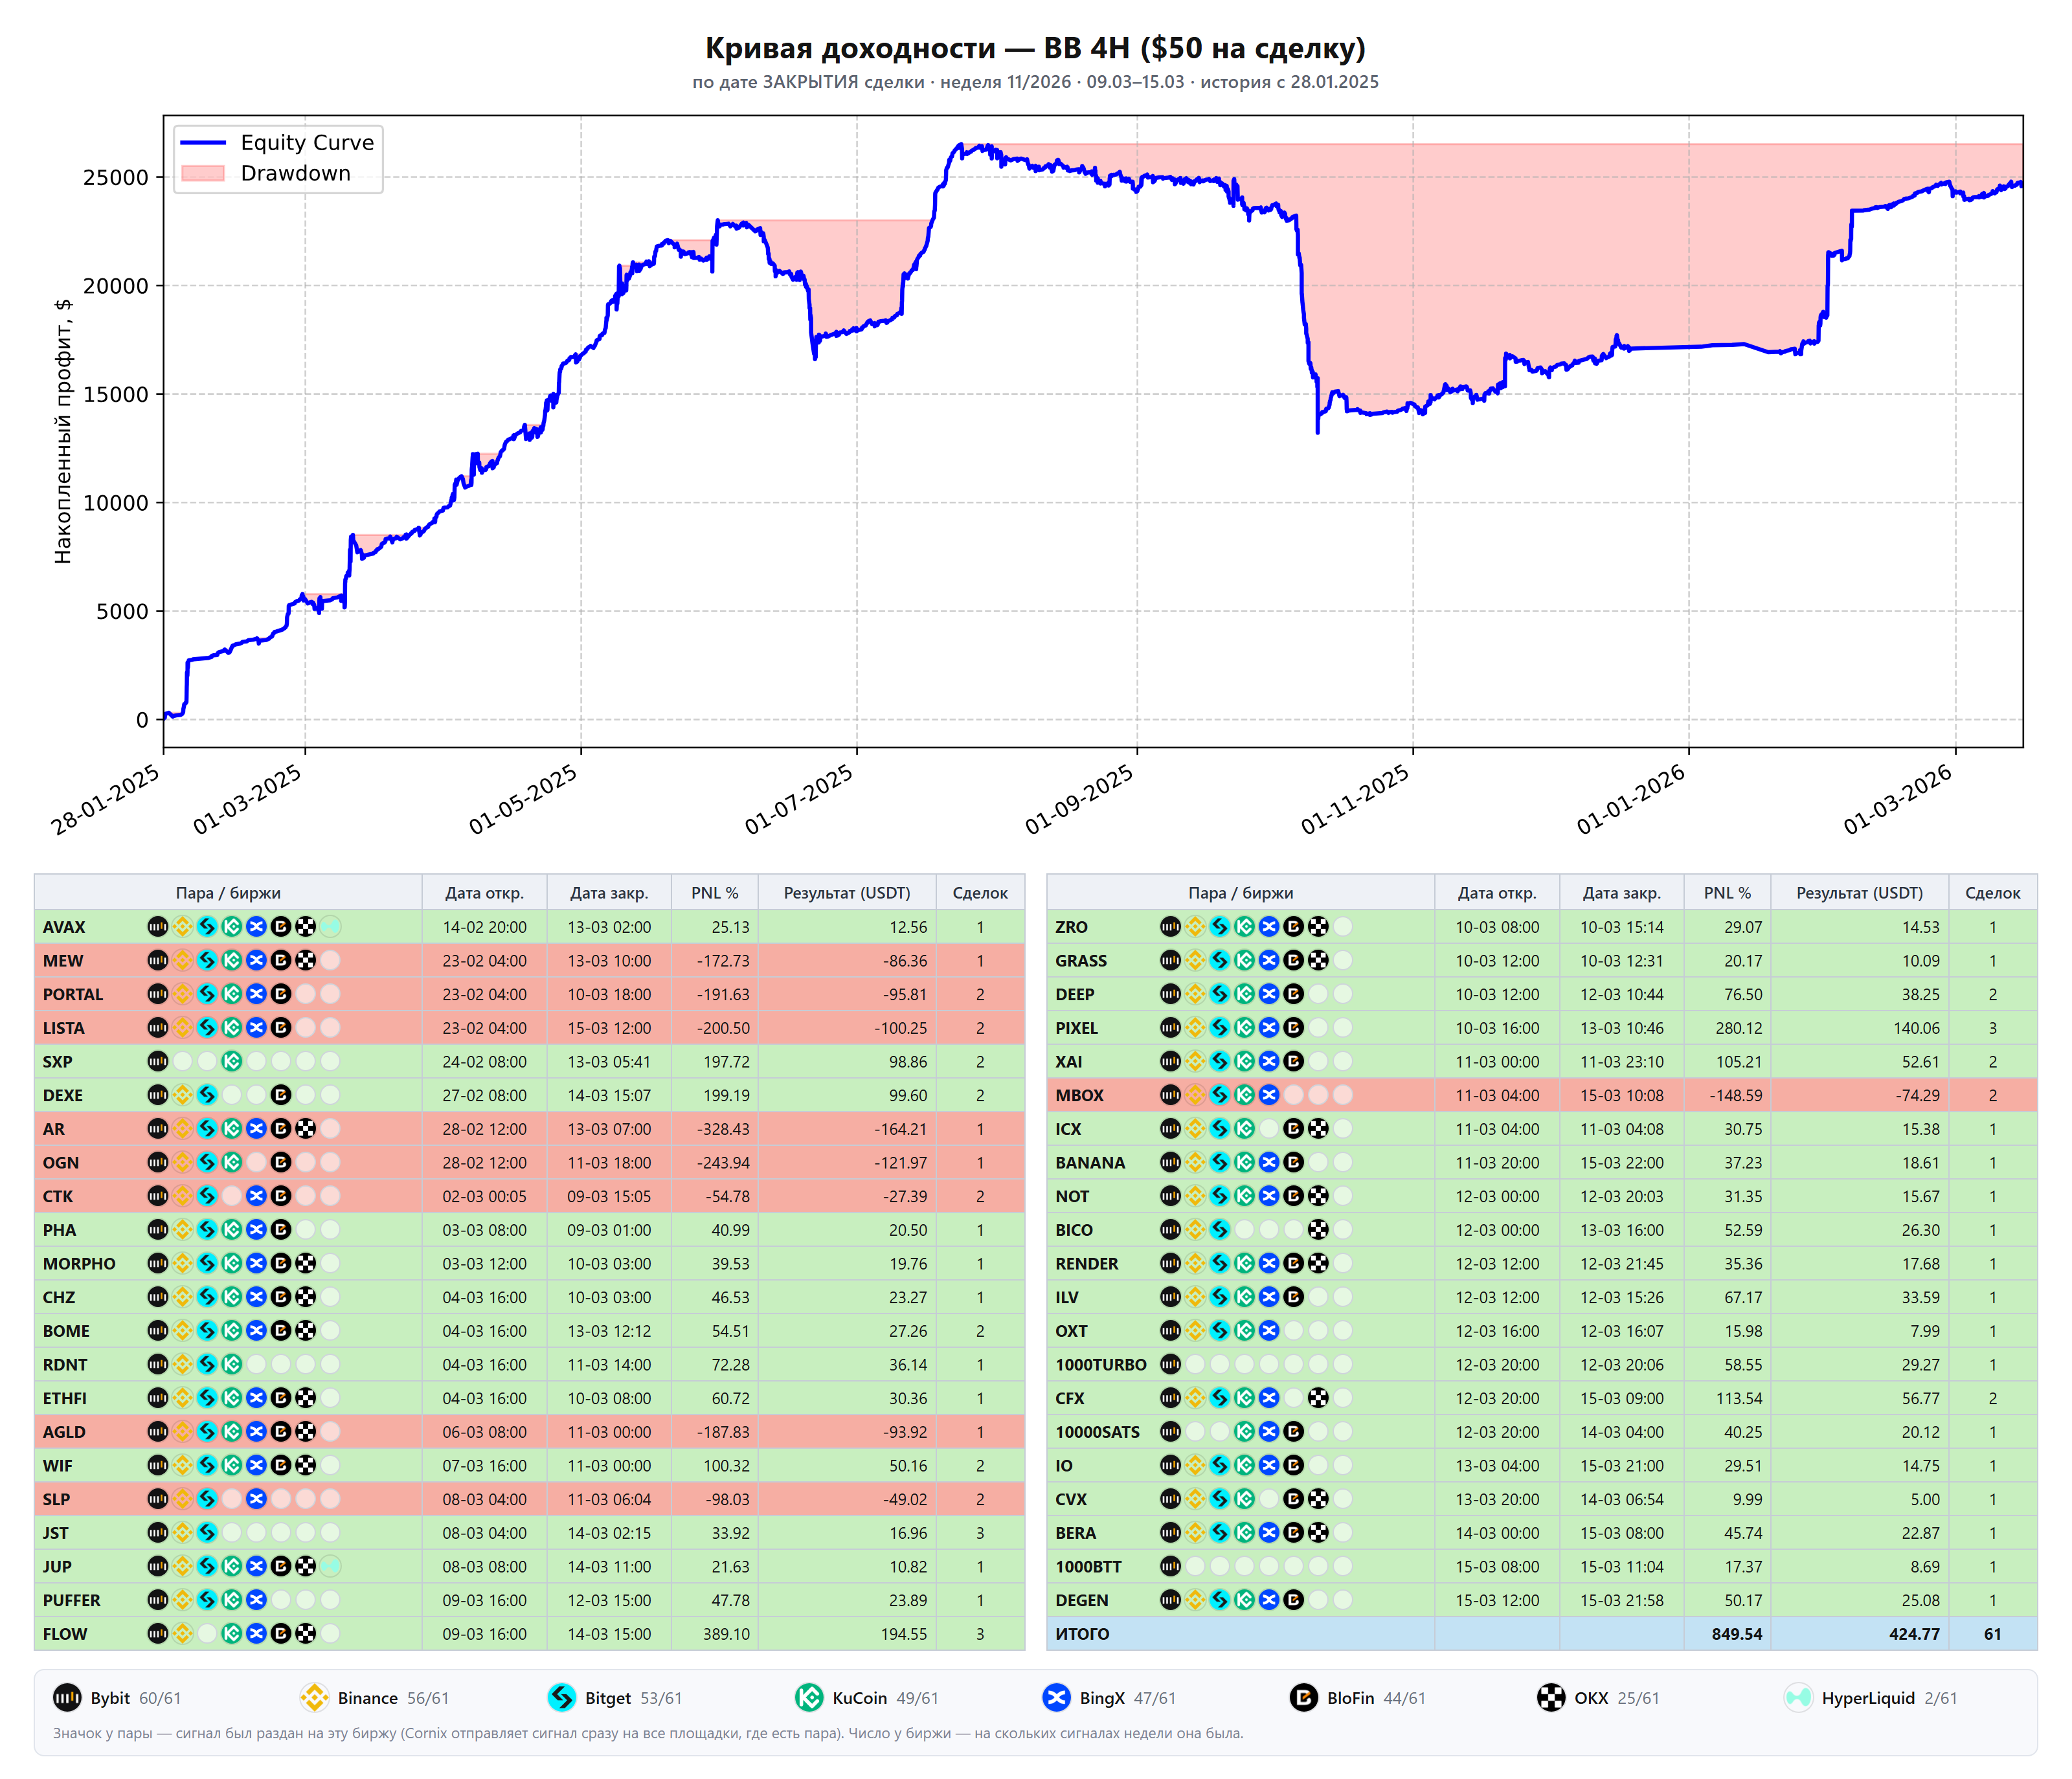Image resolution: width=2072 pixels, height=1779 pixels.
Task: Click the Bitget logo in the bottom legend
Action: (x=562, y=1697)
